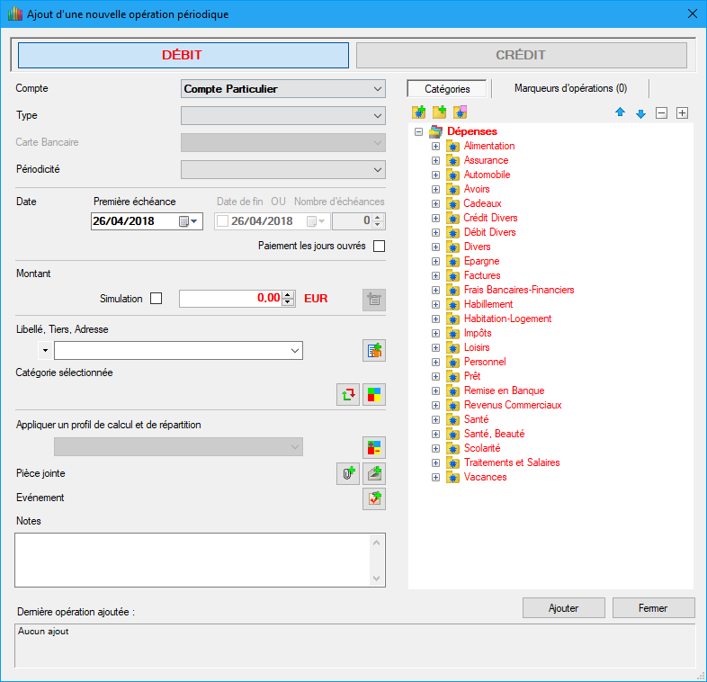The image size is (707, 682).
Task: Tick the Simulation checkbox
Action: click(x=157, y=299)
